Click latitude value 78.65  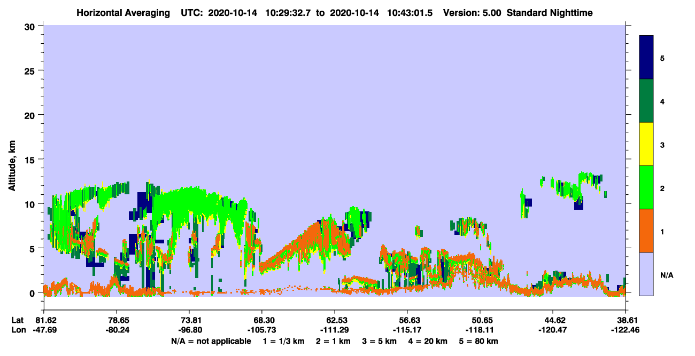click(x=117, y=320)
